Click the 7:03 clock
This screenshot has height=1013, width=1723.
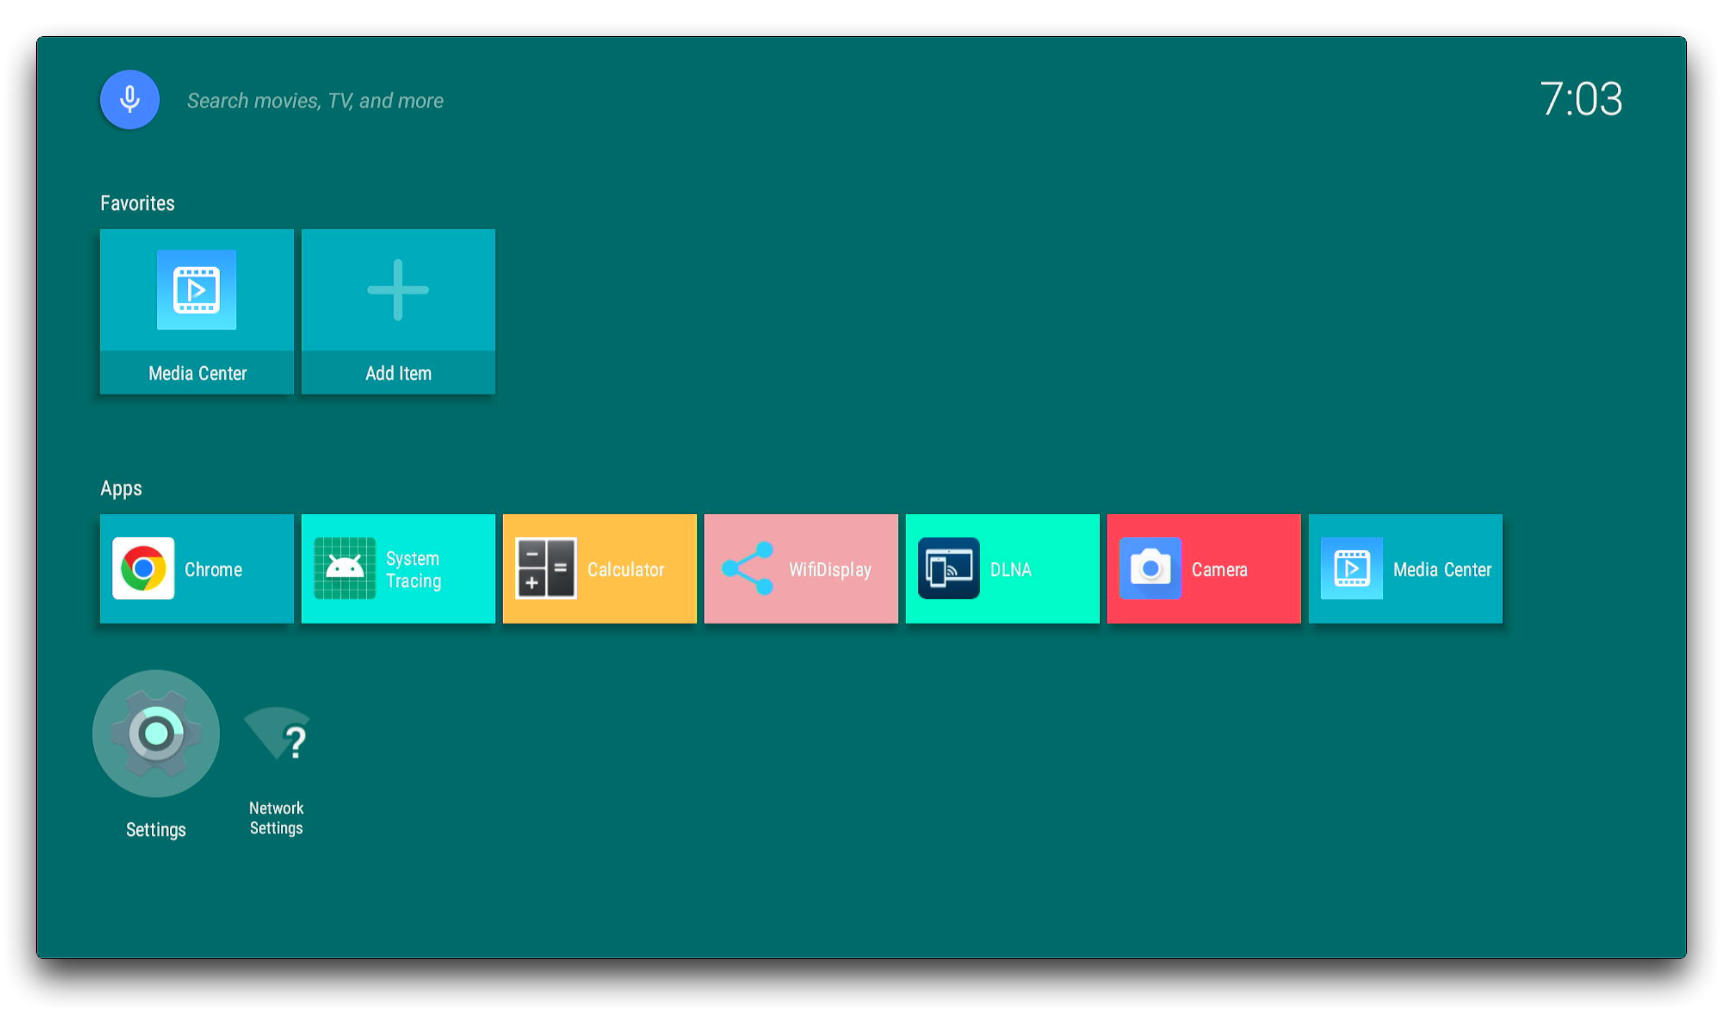point(1581,99)
